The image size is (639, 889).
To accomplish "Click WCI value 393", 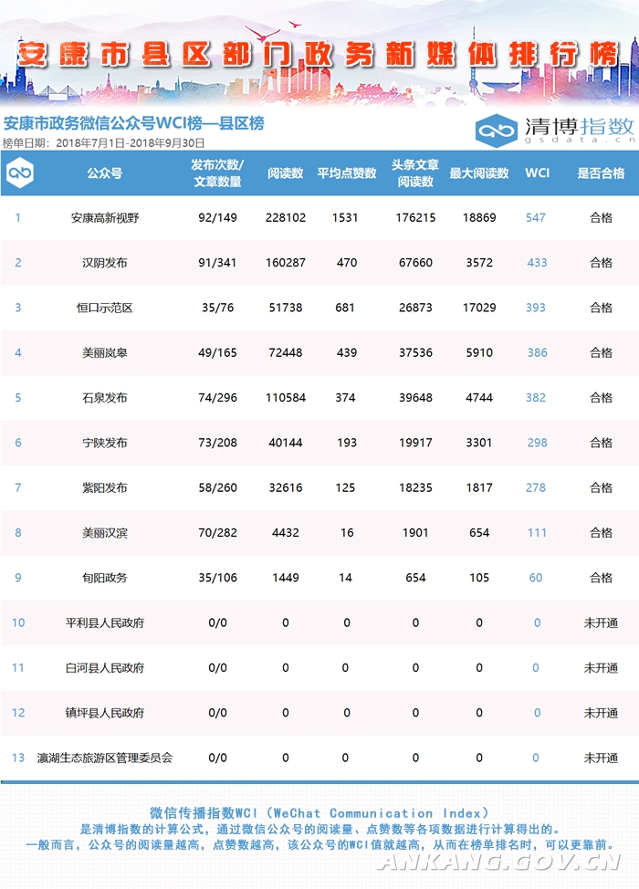I will 536,308.
